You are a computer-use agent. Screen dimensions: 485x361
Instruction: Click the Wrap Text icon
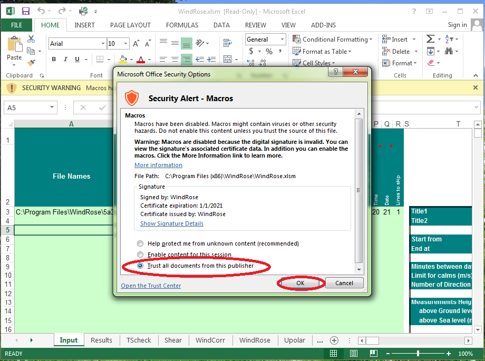228,43
